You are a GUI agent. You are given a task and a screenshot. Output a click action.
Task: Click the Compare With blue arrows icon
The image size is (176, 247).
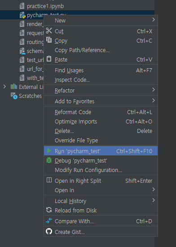[x=49, y=221]
